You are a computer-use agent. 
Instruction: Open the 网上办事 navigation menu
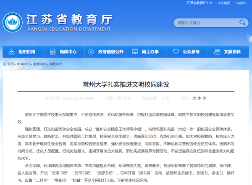click(x=150, y=52)
